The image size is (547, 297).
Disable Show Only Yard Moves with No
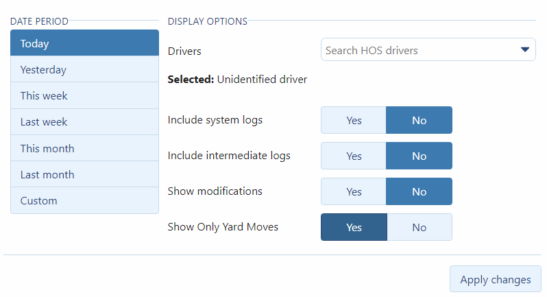point(419,227)
